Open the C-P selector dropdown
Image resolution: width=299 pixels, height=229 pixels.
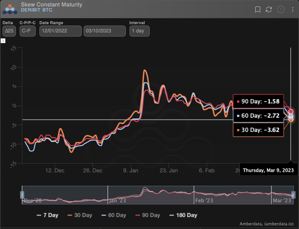[x=27, y=31]
